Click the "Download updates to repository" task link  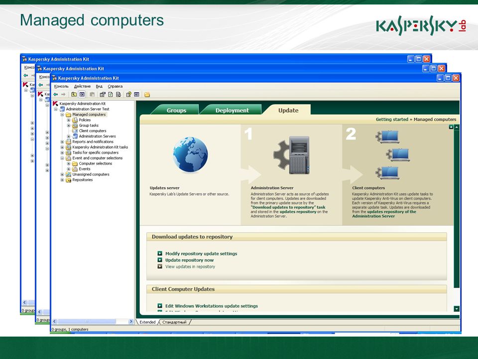(x=288, y=207)
